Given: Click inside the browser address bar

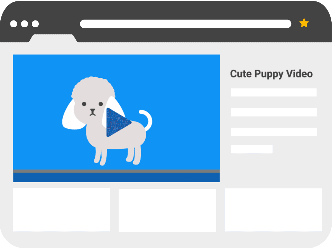Looking at the screenshot, I should (186, 23).
